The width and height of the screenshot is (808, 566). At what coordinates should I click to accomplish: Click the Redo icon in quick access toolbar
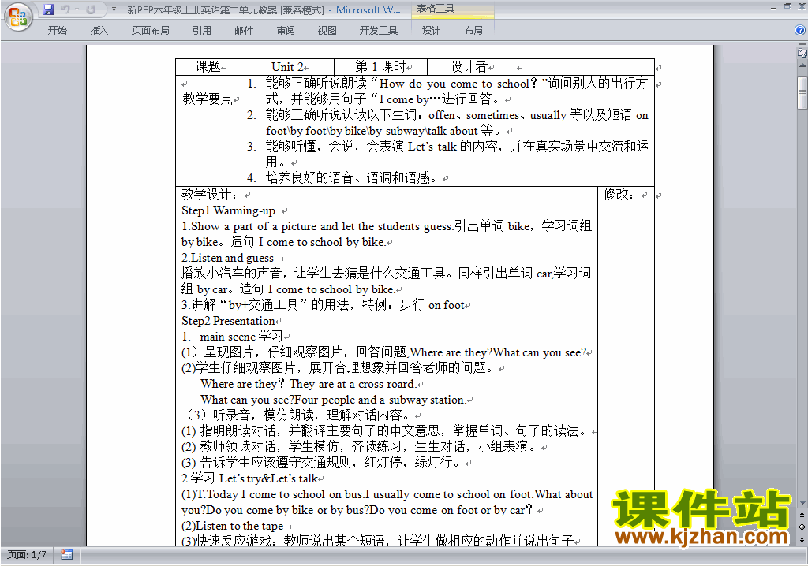(x=92, y=9)
